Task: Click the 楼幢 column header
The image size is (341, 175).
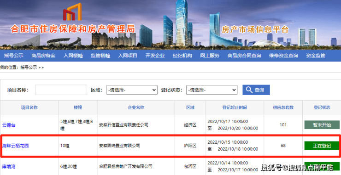Action: coord(78,107)
